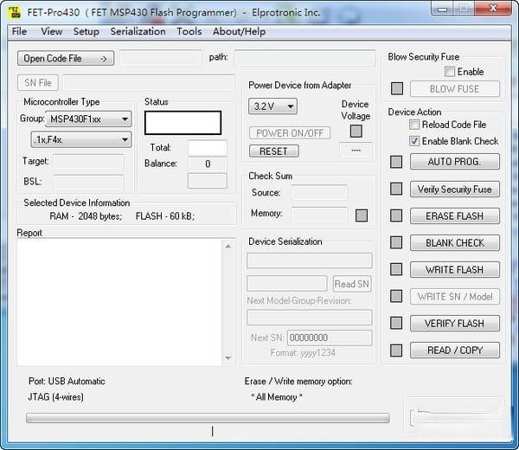Open the Serialization menu

pyautogui.click(x=138, y=31)
